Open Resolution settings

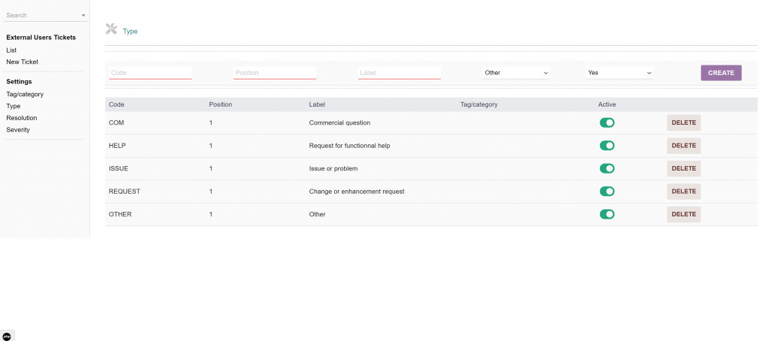(x=22, y=118)
